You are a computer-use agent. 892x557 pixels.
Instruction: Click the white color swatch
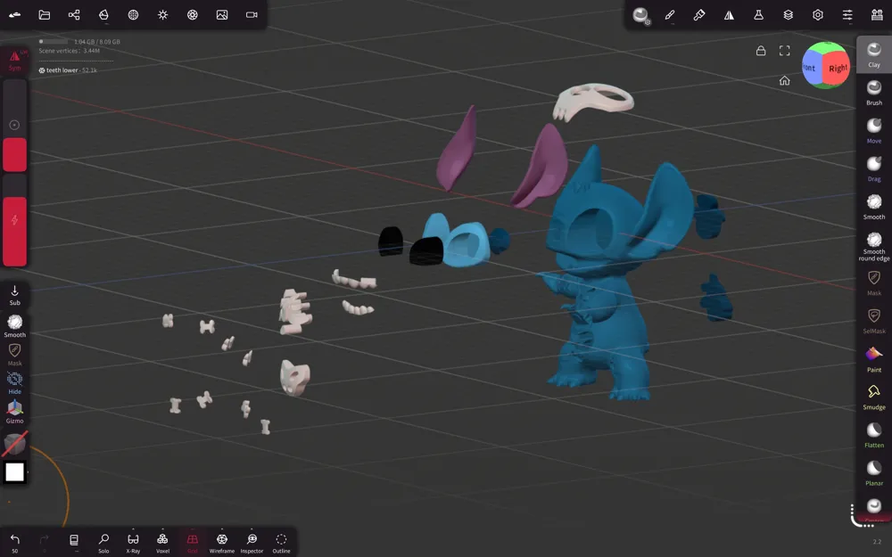[15, 471]
